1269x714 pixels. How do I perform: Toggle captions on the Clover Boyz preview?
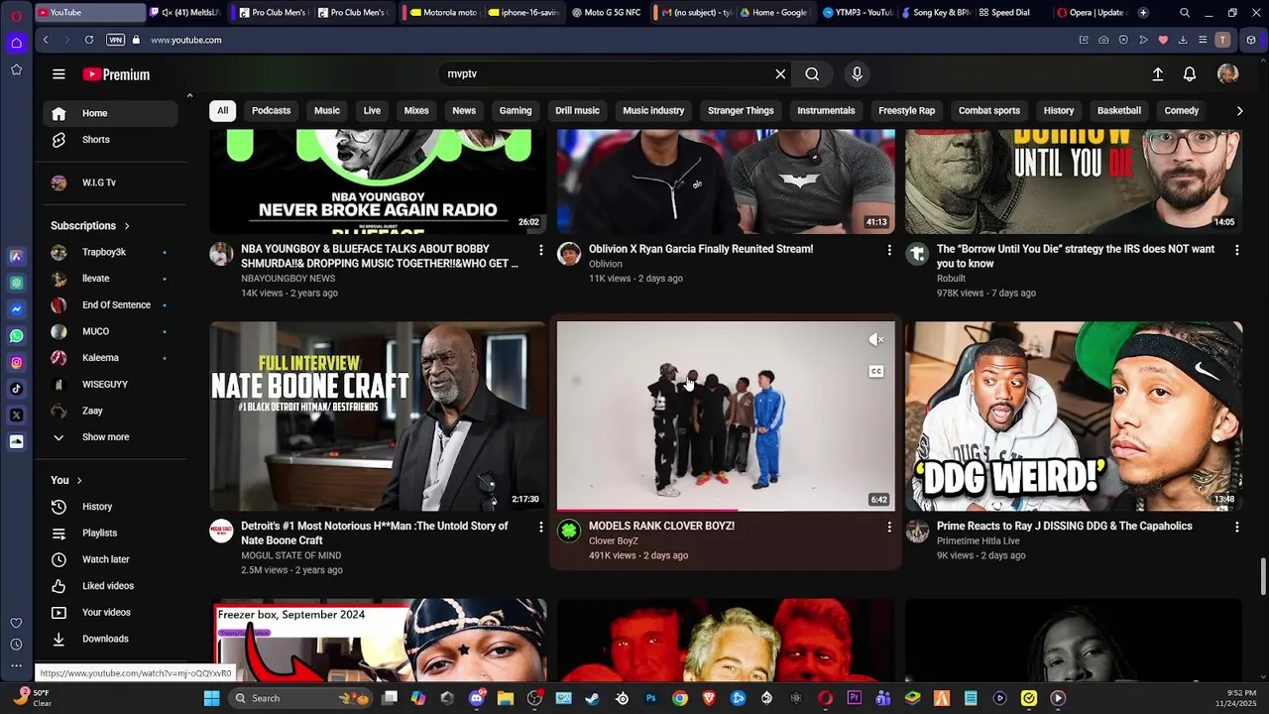point(875,372)
